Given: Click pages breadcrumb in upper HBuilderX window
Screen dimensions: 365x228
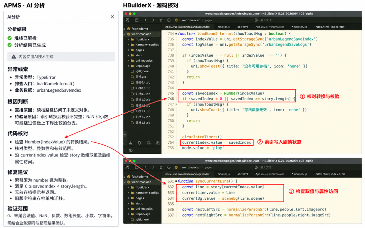Looking at the screenshot, I should pyautogui.click(x=208, y=20).
